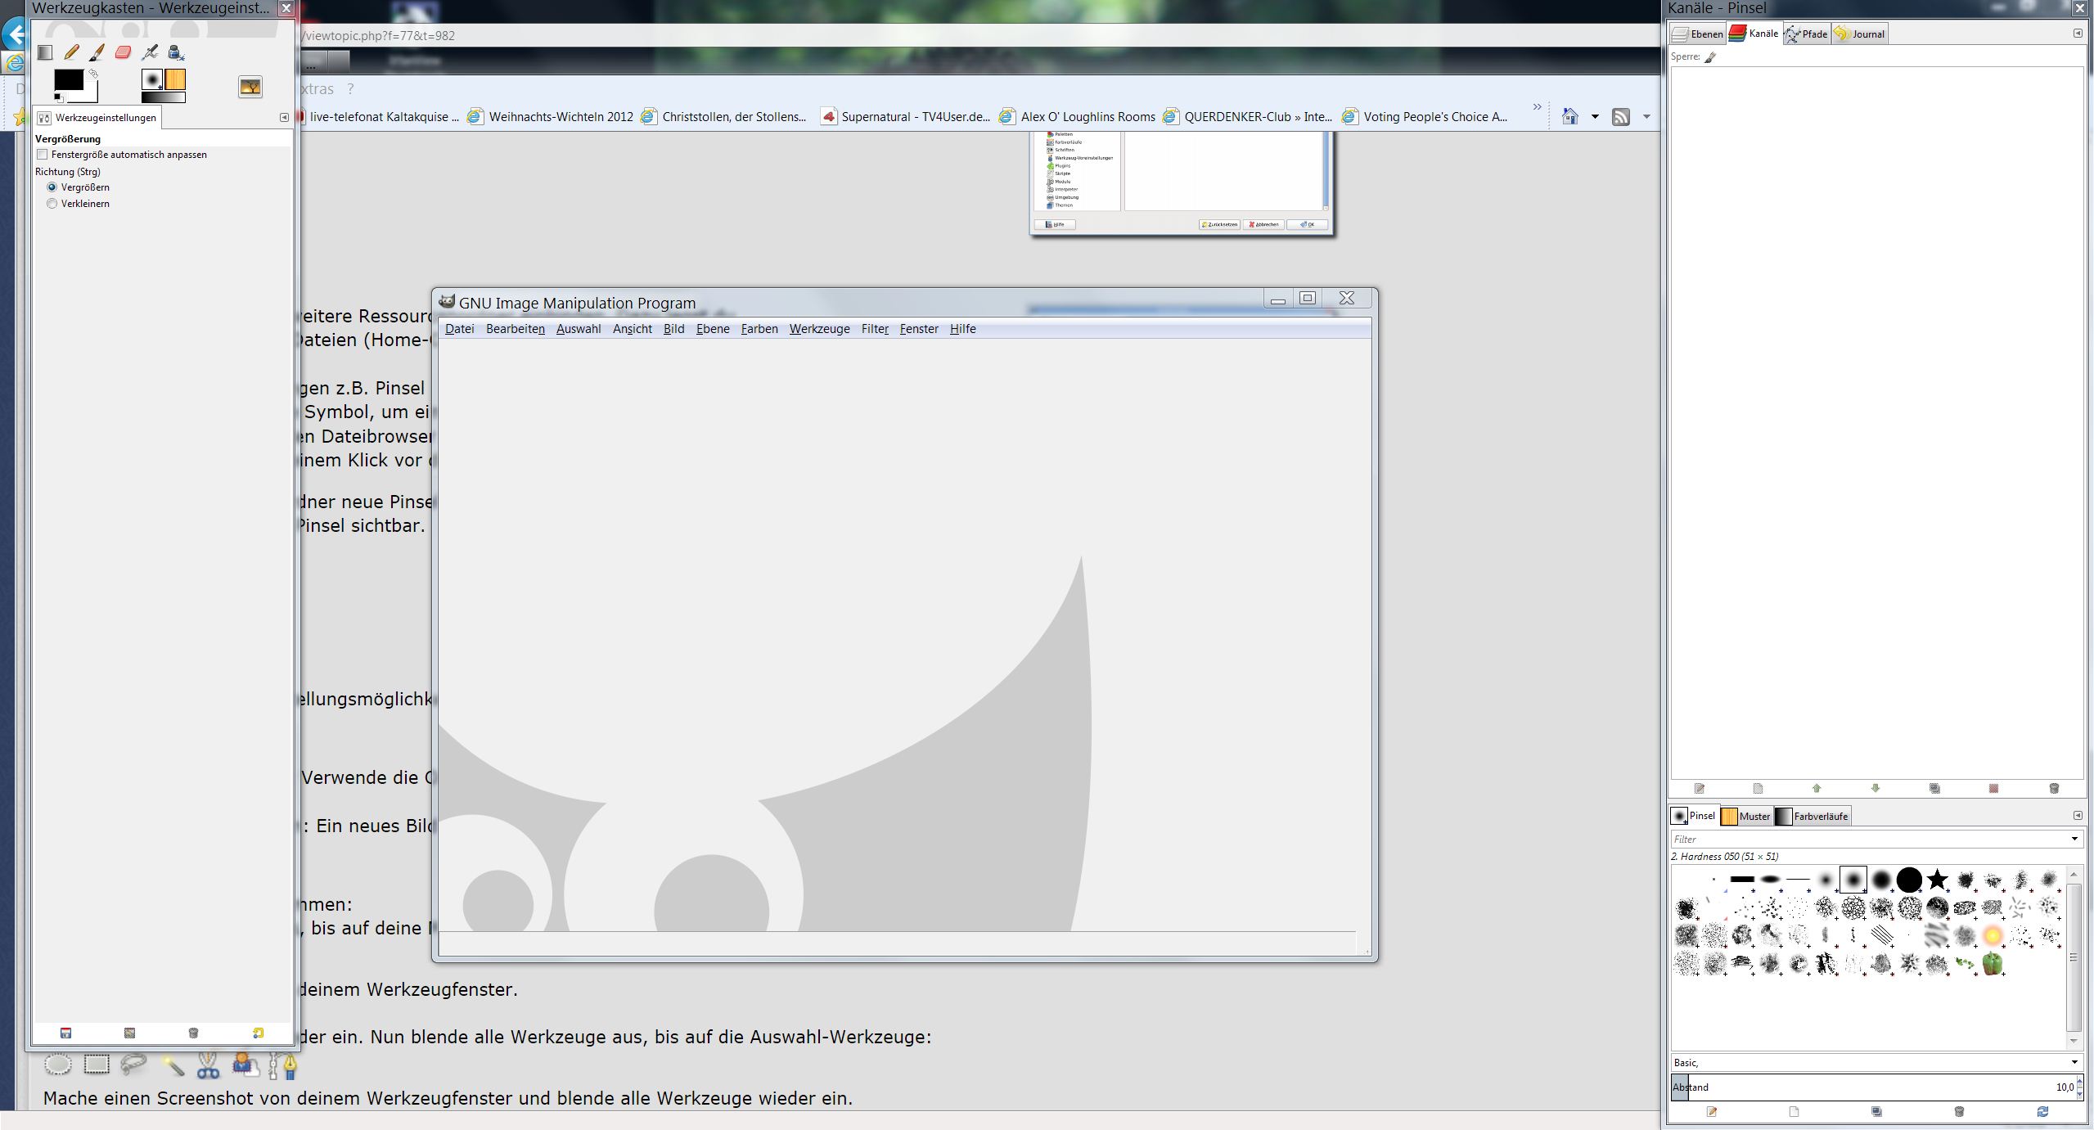This screenshot has width=2094, height=1130.
Task: Enable Fenstergröße automatisch anpassen checkbox
Action: (x=43, y=155)
